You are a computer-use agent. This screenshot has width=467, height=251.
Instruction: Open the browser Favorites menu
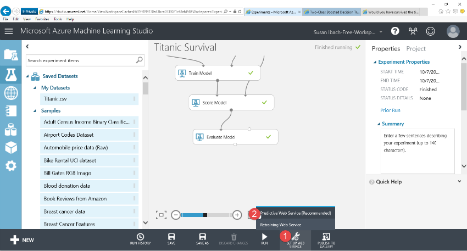click(42, 19)
